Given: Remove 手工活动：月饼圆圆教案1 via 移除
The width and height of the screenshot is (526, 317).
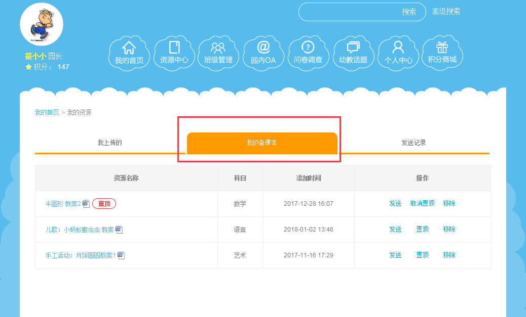Looking at the screenshot, I should (449, 255).
